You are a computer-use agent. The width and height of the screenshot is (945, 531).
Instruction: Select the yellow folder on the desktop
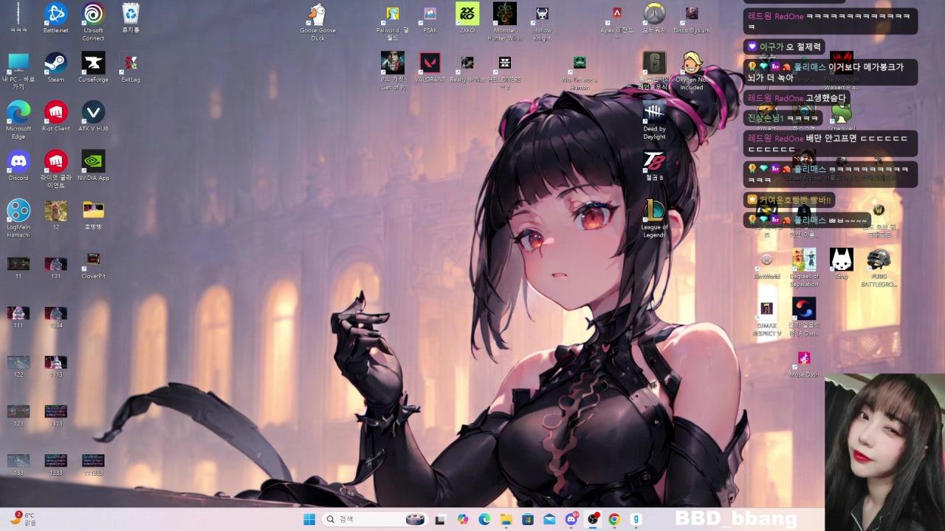[x=93, y=215]
